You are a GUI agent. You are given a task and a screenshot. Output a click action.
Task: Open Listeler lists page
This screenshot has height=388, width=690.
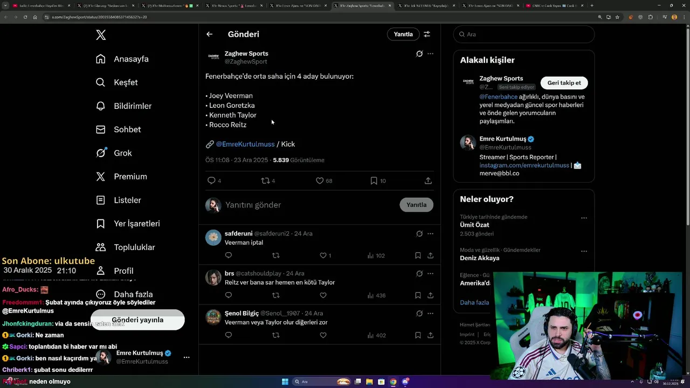[x=118, y=200]
